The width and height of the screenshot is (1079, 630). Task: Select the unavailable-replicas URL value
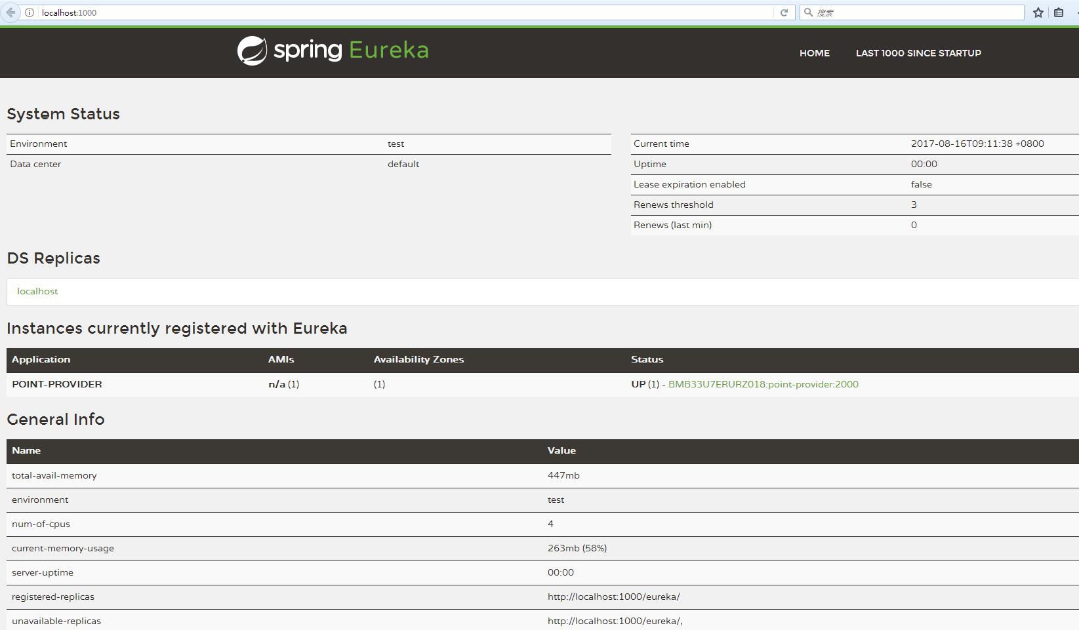click(x=615, y=621)
